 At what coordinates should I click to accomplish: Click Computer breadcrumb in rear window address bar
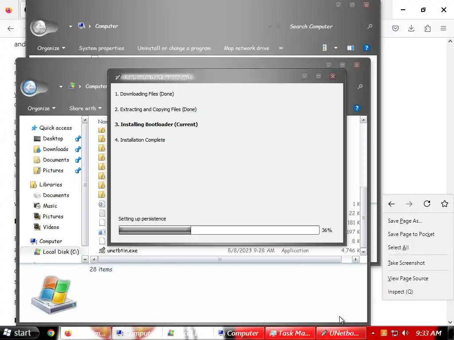pos(106,26)
